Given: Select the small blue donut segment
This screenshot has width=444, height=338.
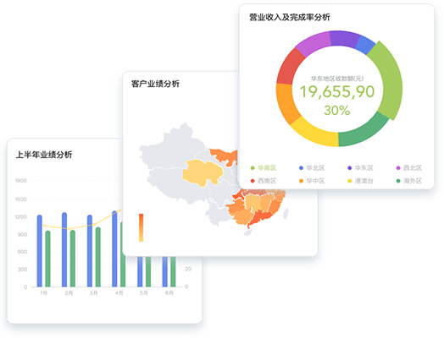Looking at the screenshot, I should [365, 45].
